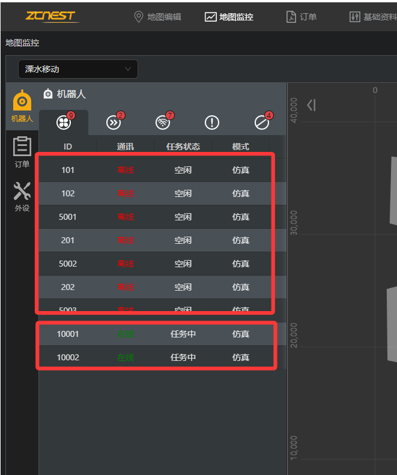The image size is (397, 475).
Task: Click 仿真 mode cell of robot 102
Action: [241, 193]
